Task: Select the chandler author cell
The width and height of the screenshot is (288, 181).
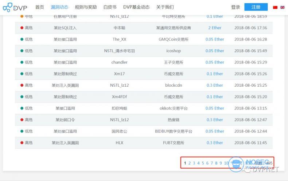Action: 119,62
